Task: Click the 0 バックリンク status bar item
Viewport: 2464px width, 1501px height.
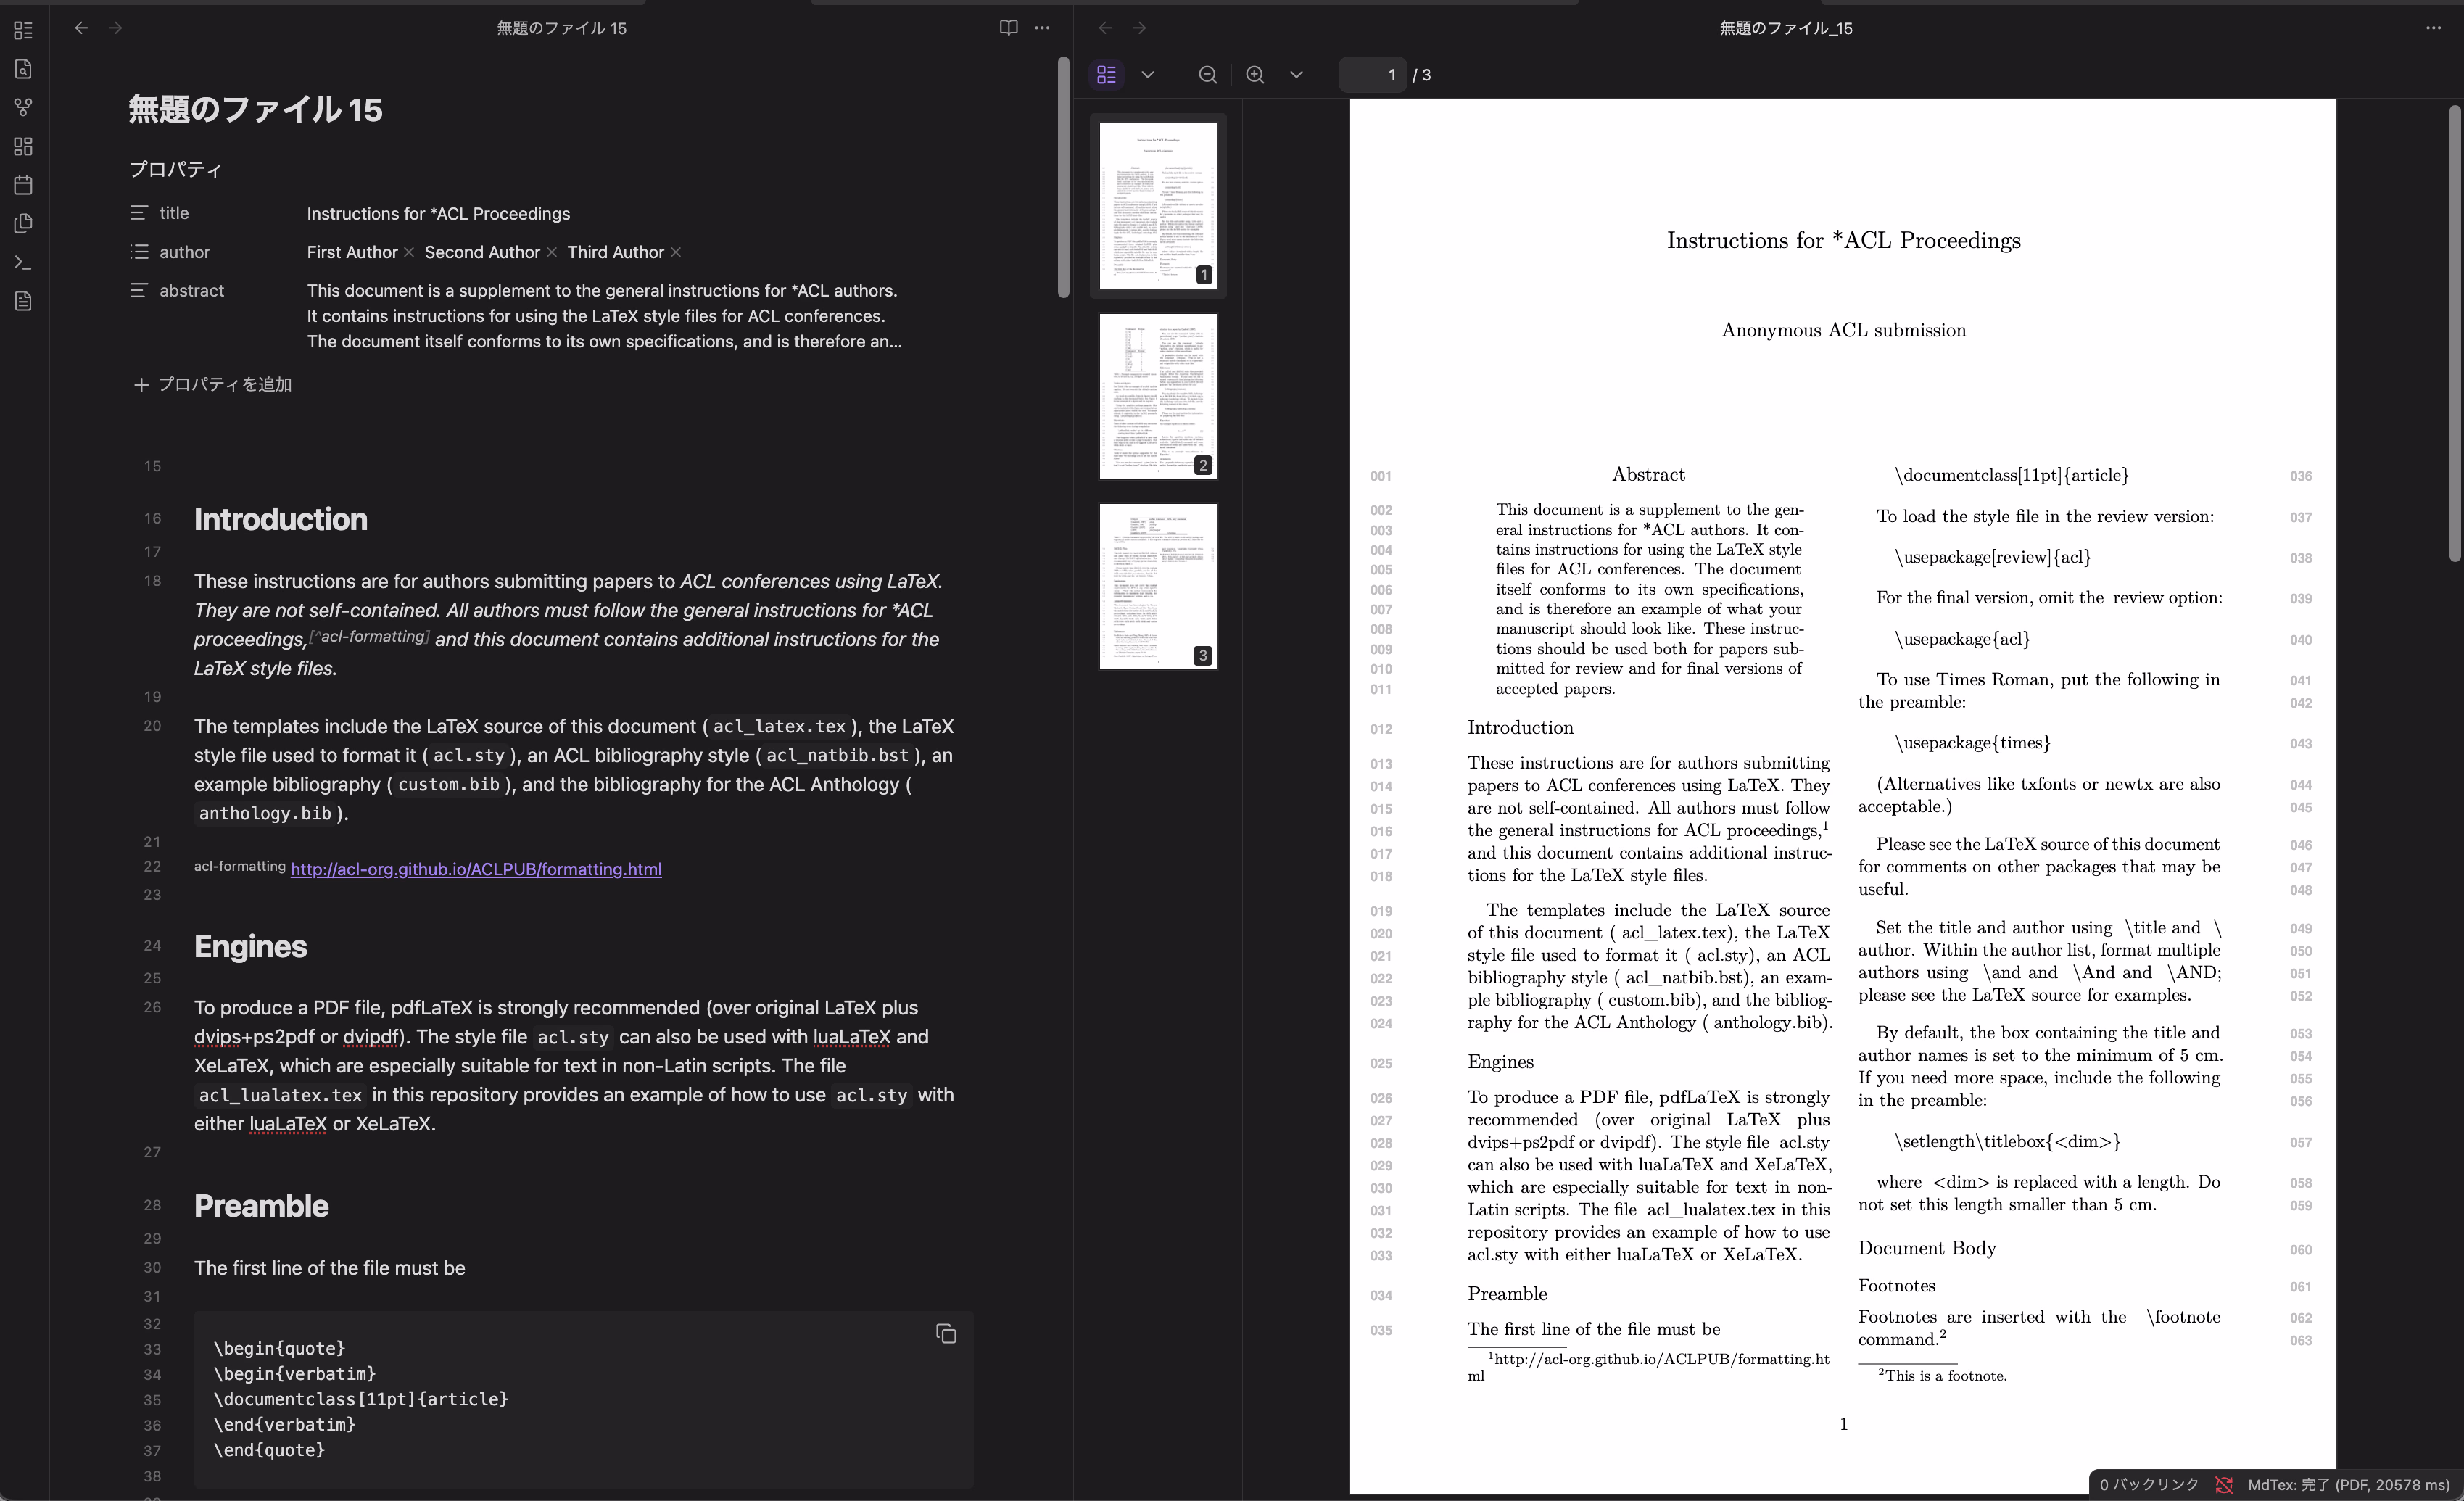Action: coord(2149,1485)
